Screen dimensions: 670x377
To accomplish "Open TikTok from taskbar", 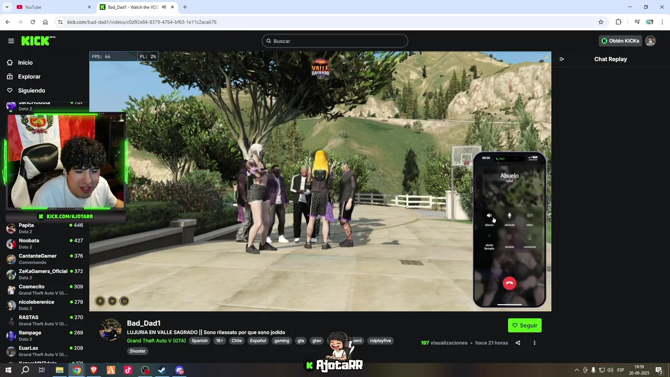I will pyautogui.click(x=128, y=370).
